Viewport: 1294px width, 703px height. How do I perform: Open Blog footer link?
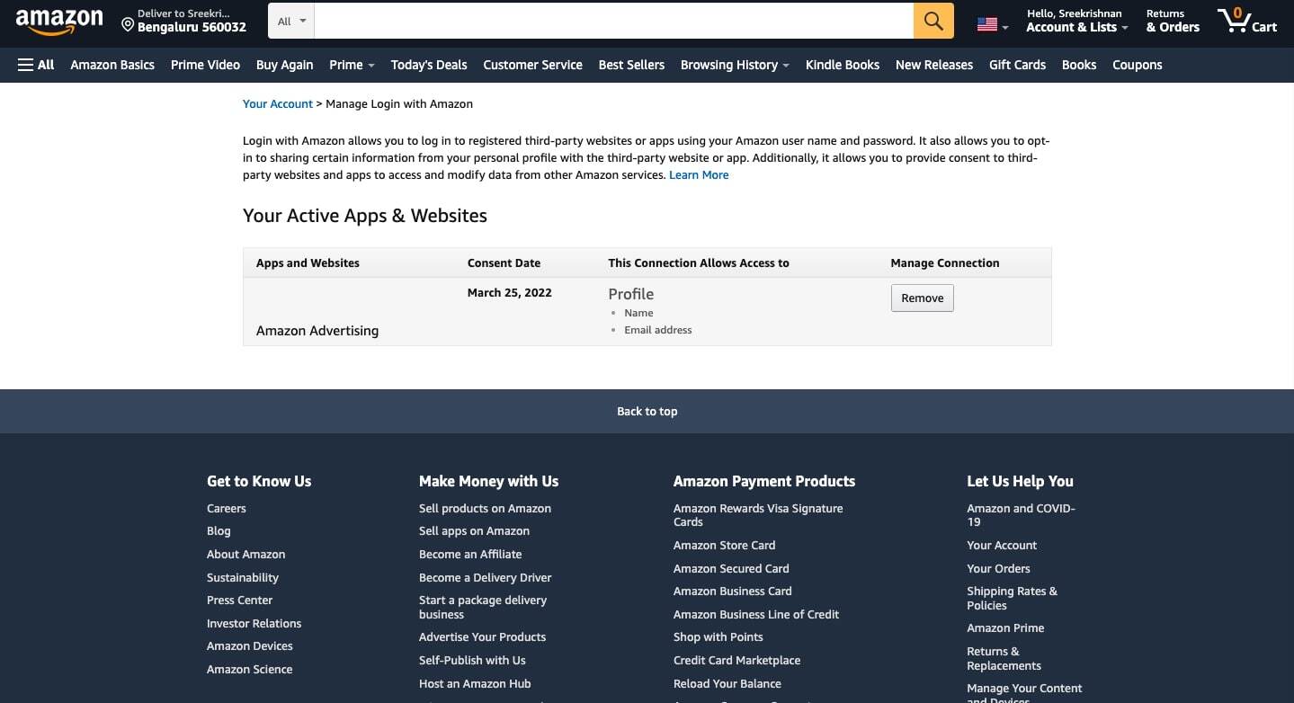click(x=219, y=531)
